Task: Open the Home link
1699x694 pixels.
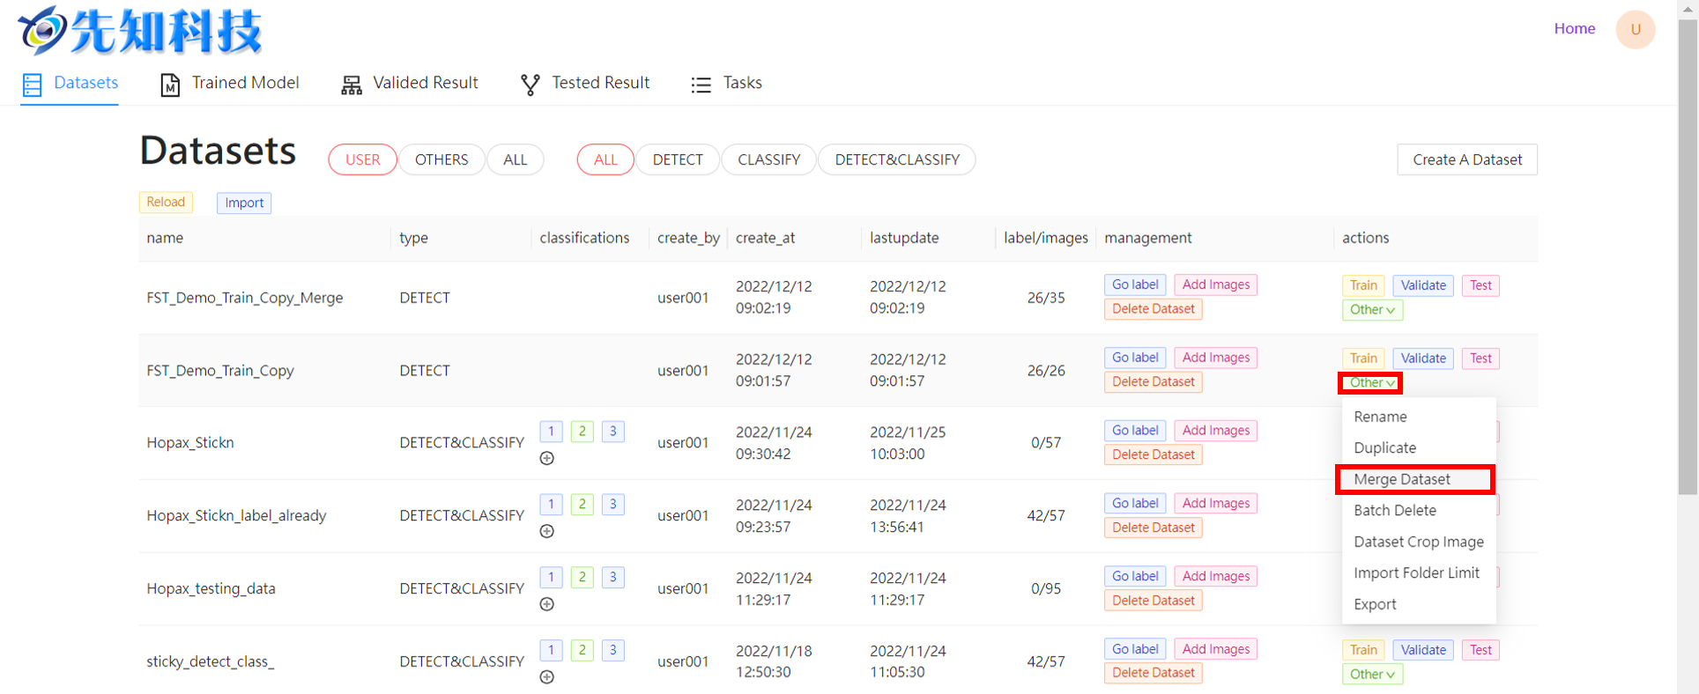Action: click(x=1575, y=28)
